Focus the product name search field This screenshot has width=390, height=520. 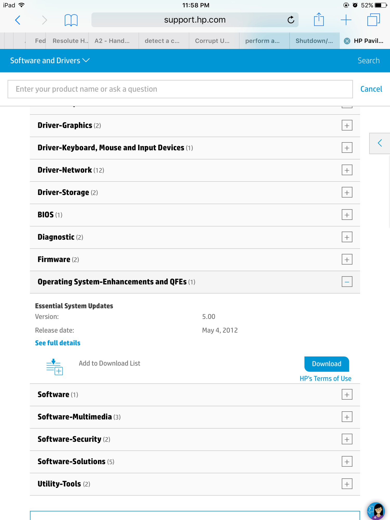click(x=180, y=89)
